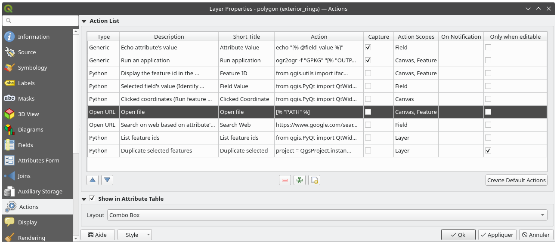The image size is (557, 245).
Task: Click the move action up arrow
Action: pos(93,180)
